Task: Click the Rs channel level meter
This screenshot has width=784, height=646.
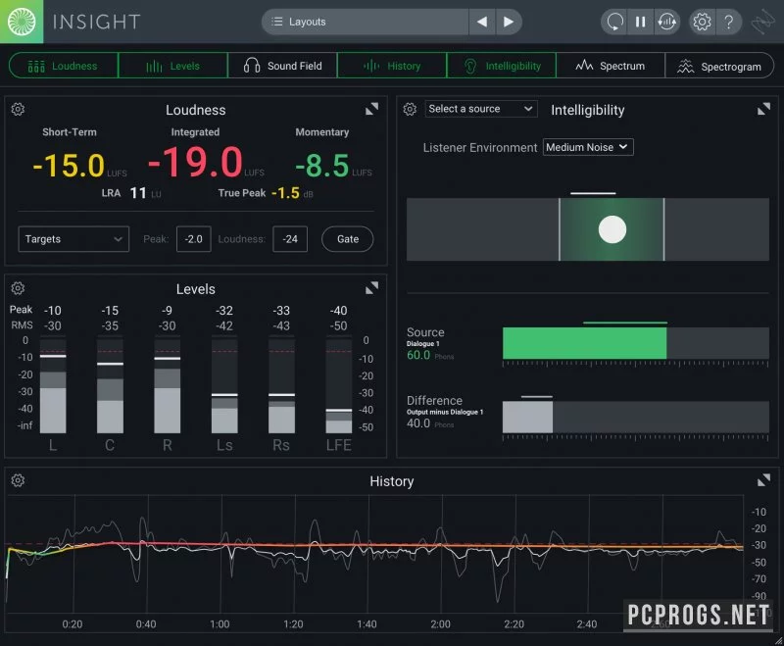Action: [281, 385]
